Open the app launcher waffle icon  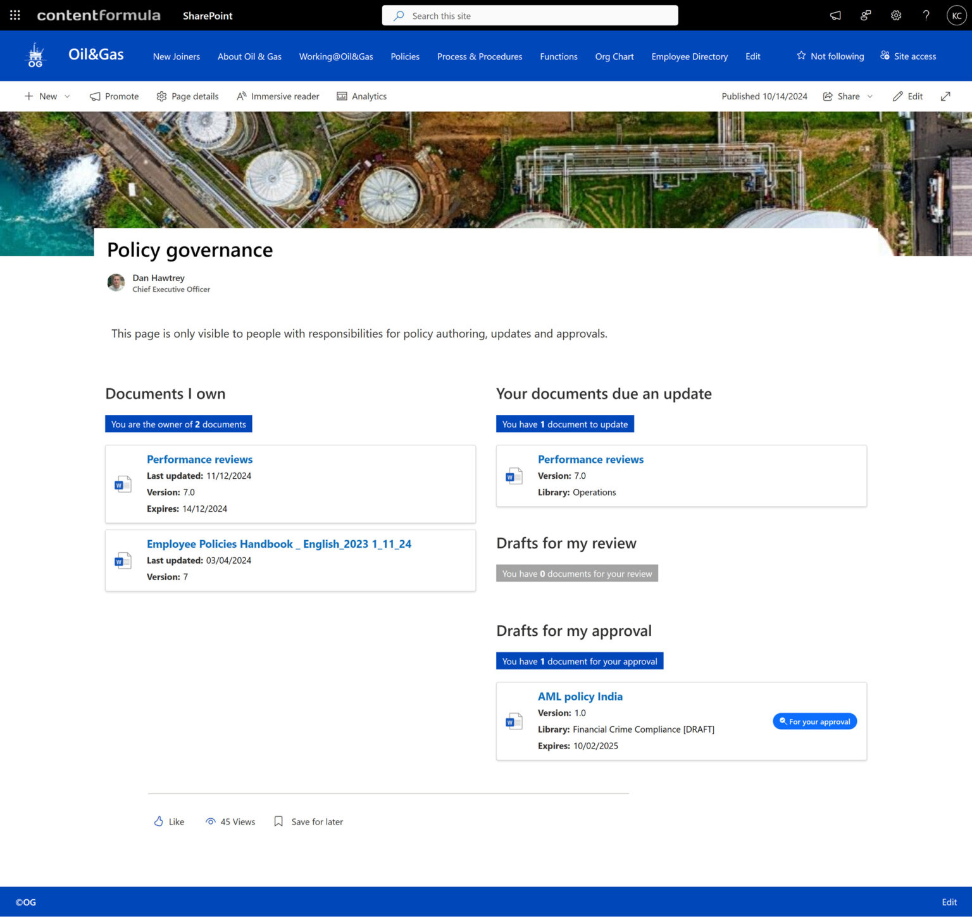tap(15, 15)
